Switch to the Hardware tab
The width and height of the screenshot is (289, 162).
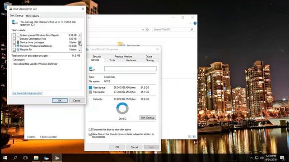coord(131,60)
